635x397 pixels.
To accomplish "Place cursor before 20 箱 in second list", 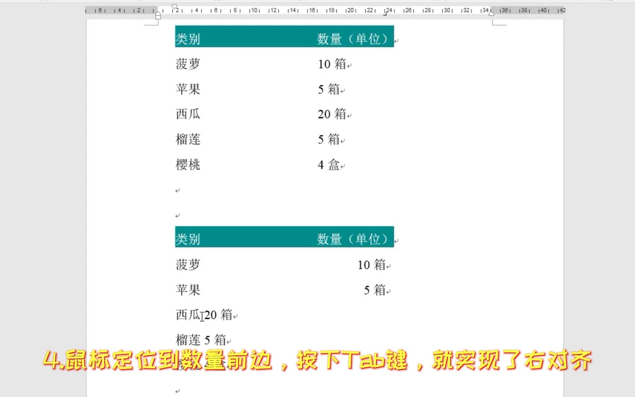I will pos(204,315).
